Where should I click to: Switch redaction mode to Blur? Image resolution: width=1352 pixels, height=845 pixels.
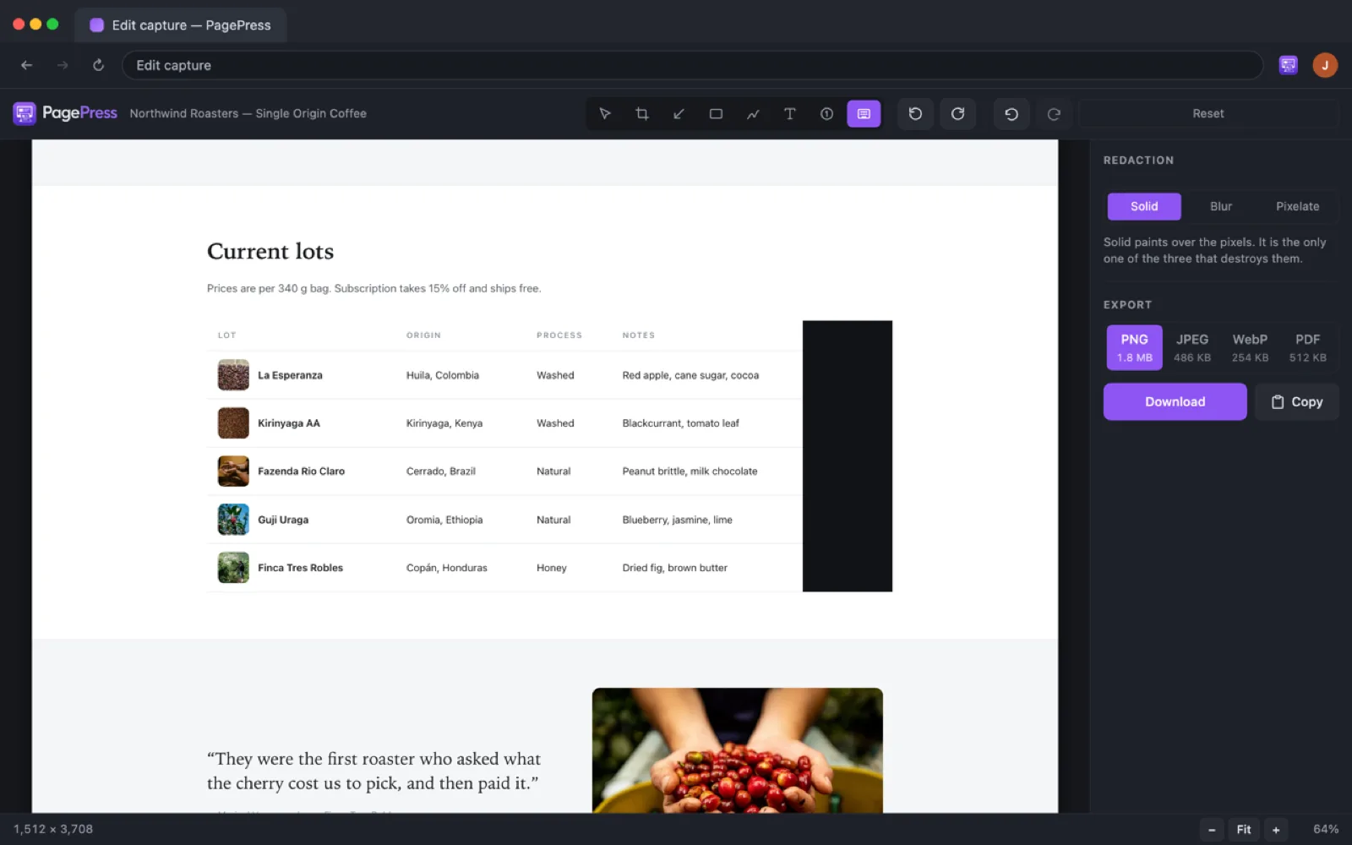[x=1221, y=206]
